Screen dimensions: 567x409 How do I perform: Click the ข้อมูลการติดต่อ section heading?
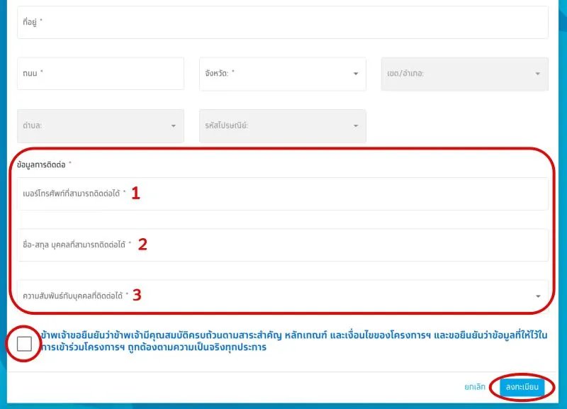pos(41,164)
